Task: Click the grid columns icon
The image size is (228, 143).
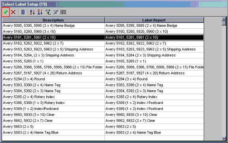Action: point(63,12)
